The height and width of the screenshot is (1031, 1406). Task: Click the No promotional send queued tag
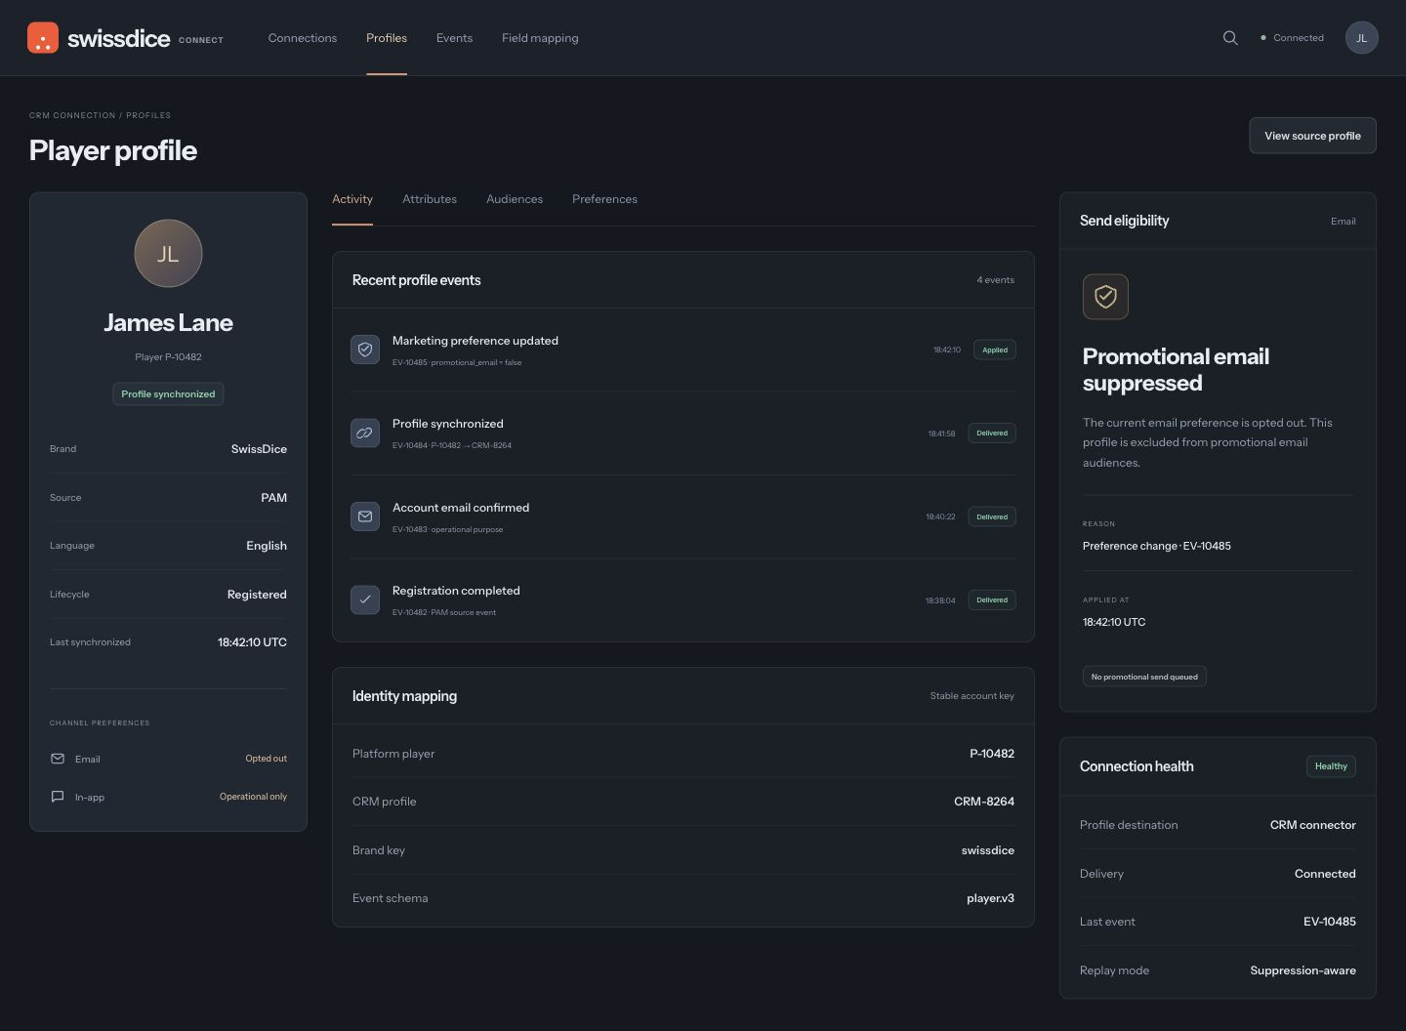[x=1144, y=677]
